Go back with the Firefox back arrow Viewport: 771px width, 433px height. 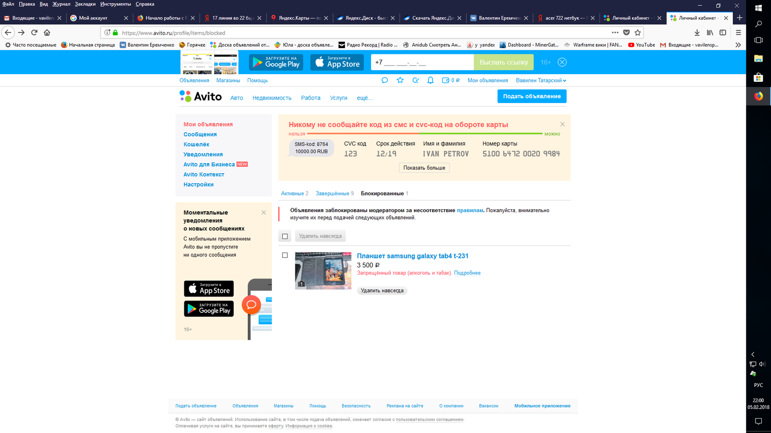click(x=8, y=32)
